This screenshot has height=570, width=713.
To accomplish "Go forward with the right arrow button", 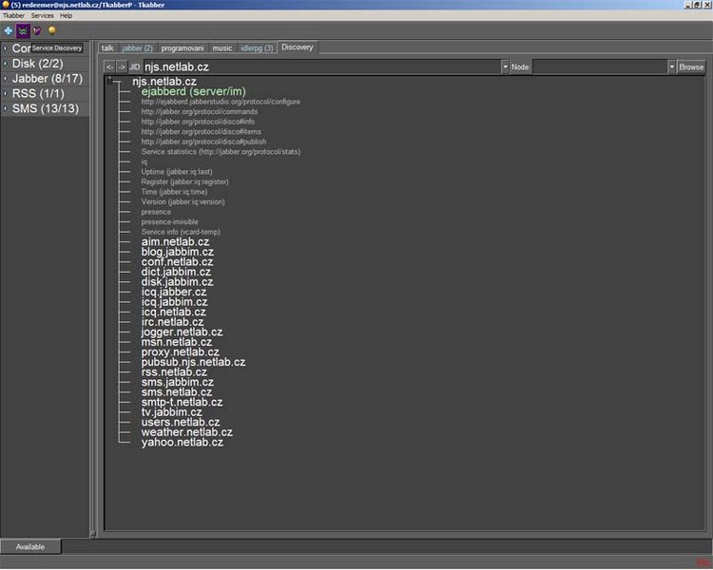I will coord(122,67).
